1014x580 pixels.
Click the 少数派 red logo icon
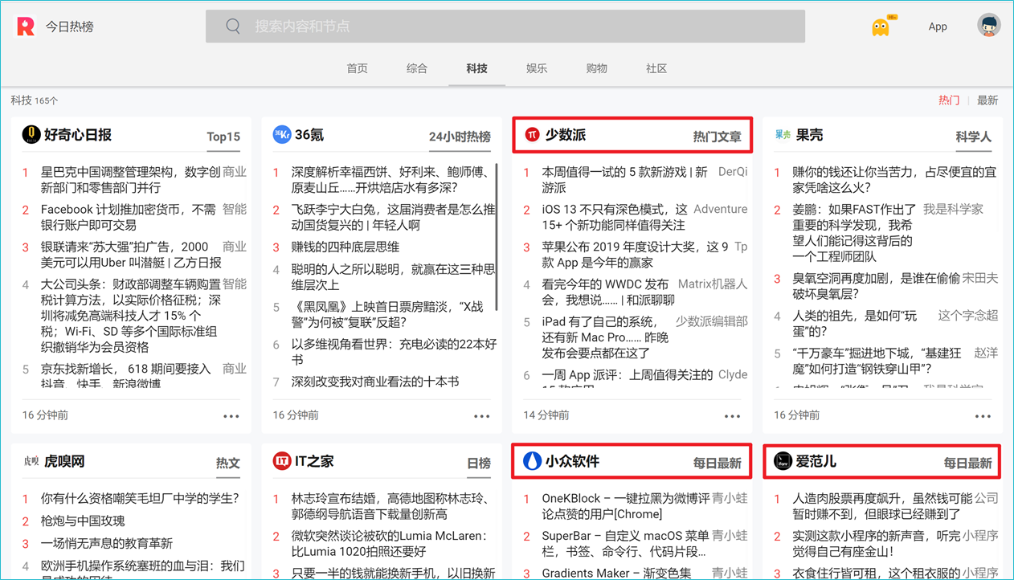click(533, 135)
